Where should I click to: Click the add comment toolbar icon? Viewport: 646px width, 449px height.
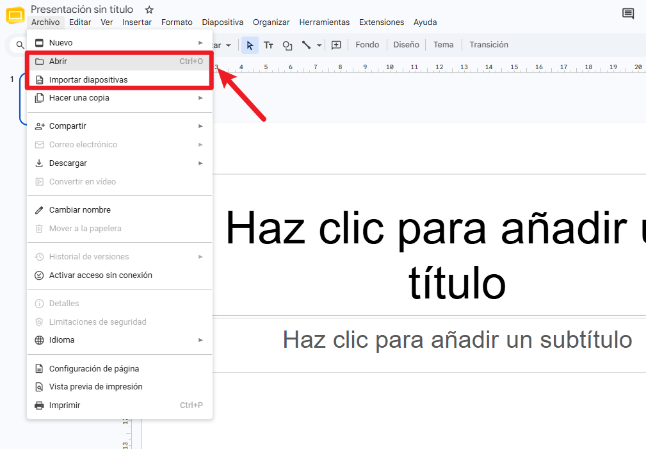[x=336, y=45]
